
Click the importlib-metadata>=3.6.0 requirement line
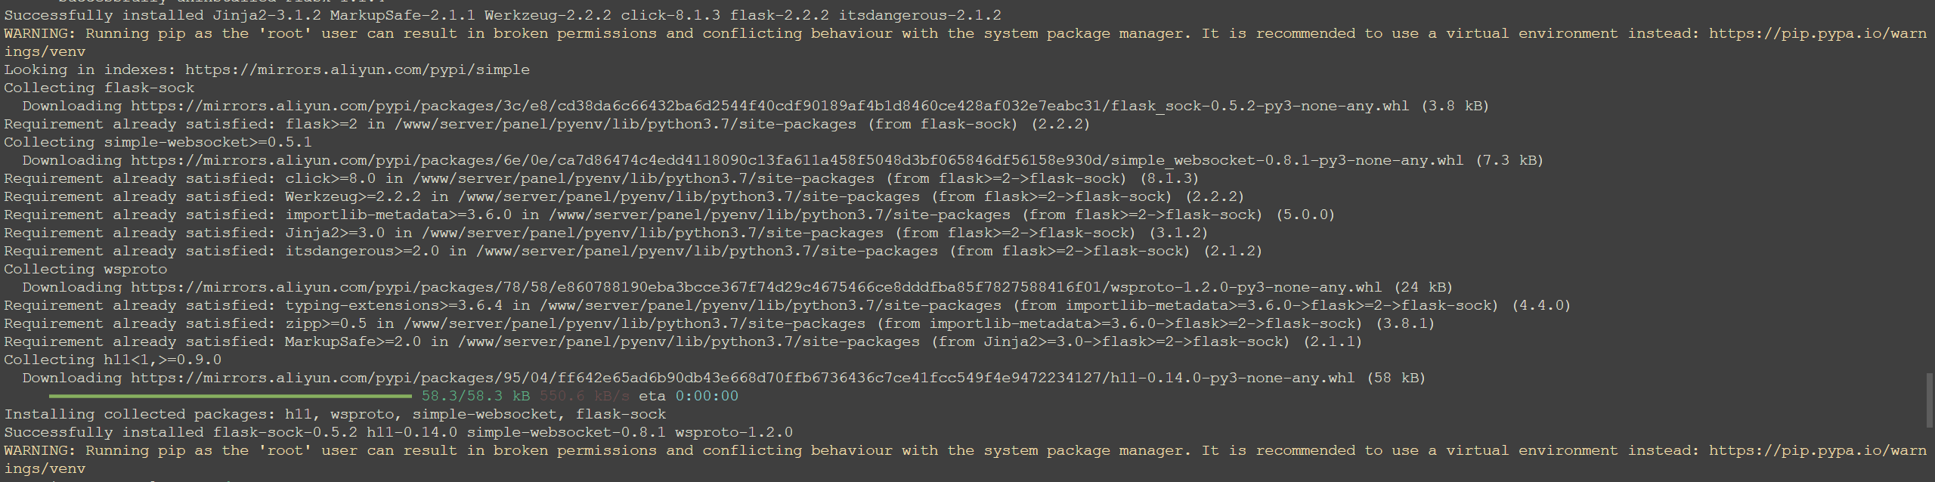coord(670,215)
